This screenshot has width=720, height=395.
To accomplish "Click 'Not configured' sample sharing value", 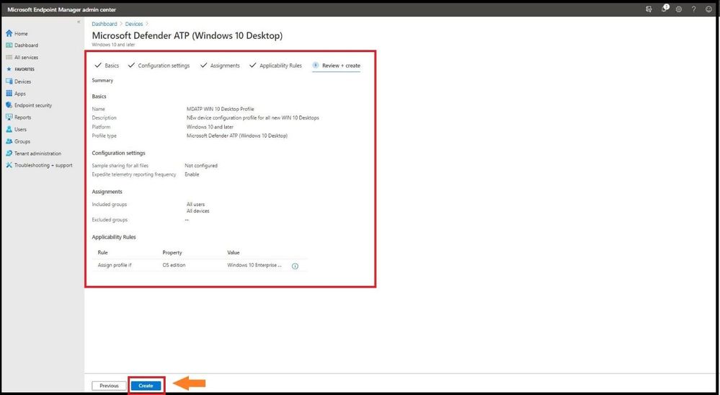I will pos(201,165).
